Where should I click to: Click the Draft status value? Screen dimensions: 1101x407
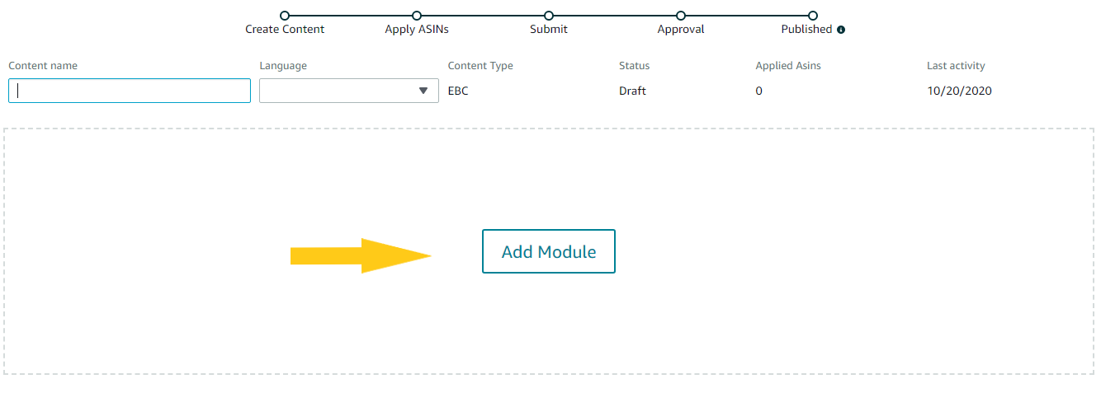pyautogui.click(x=632, y=91)
